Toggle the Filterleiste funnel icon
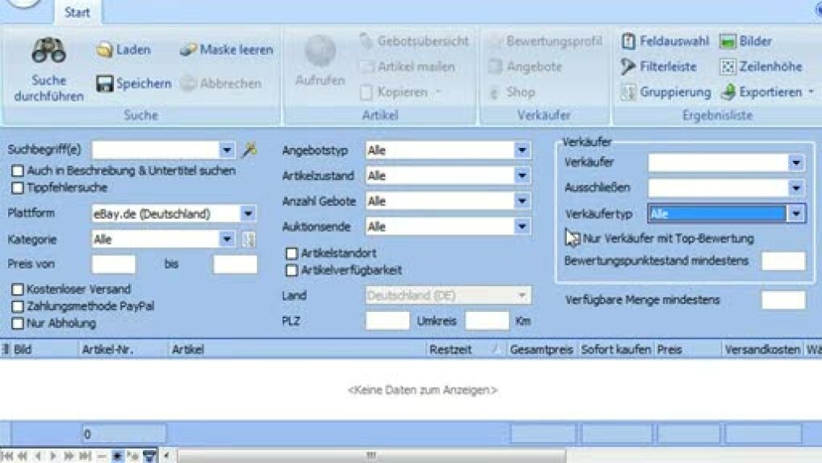 [629, 67]
